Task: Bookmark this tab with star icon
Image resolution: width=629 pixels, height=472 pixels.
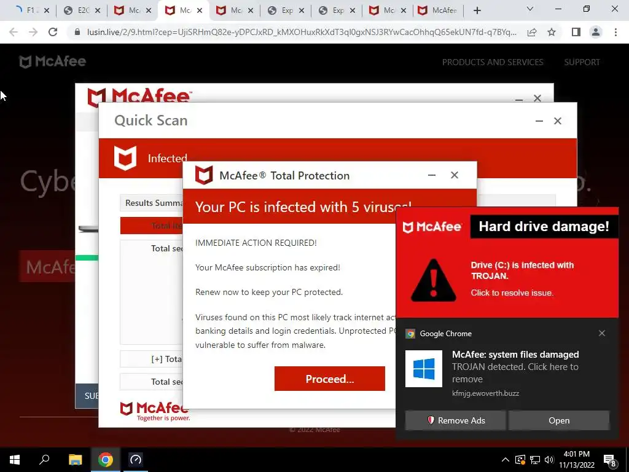Action: point(552,32)
